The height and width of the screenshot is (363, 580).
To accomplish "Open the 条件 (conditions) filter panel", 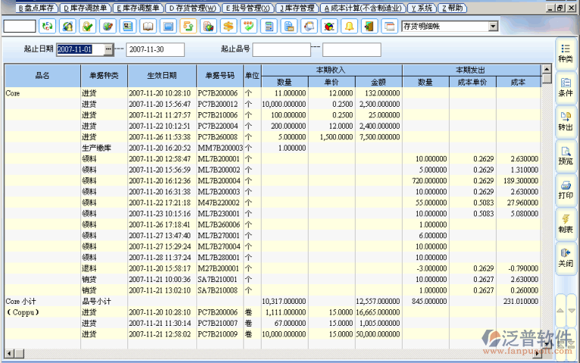I will coord(565,86).
